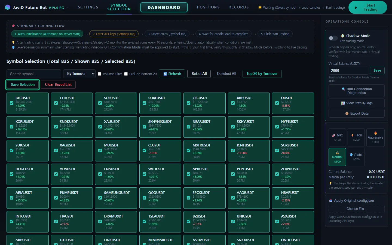The width and height of the screenshot is (392, 245).
Task: Uncheck the DOGEUSDT symbol checkbox
Action: coord(12,174)
